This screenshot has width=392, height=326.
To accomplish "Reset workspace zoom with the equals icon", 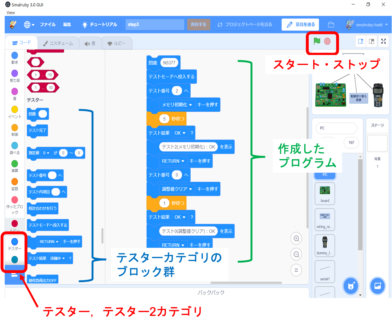I will point(296,270).
